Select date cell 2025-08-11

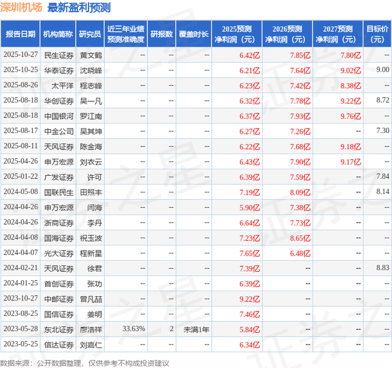(x=21, y=146)
